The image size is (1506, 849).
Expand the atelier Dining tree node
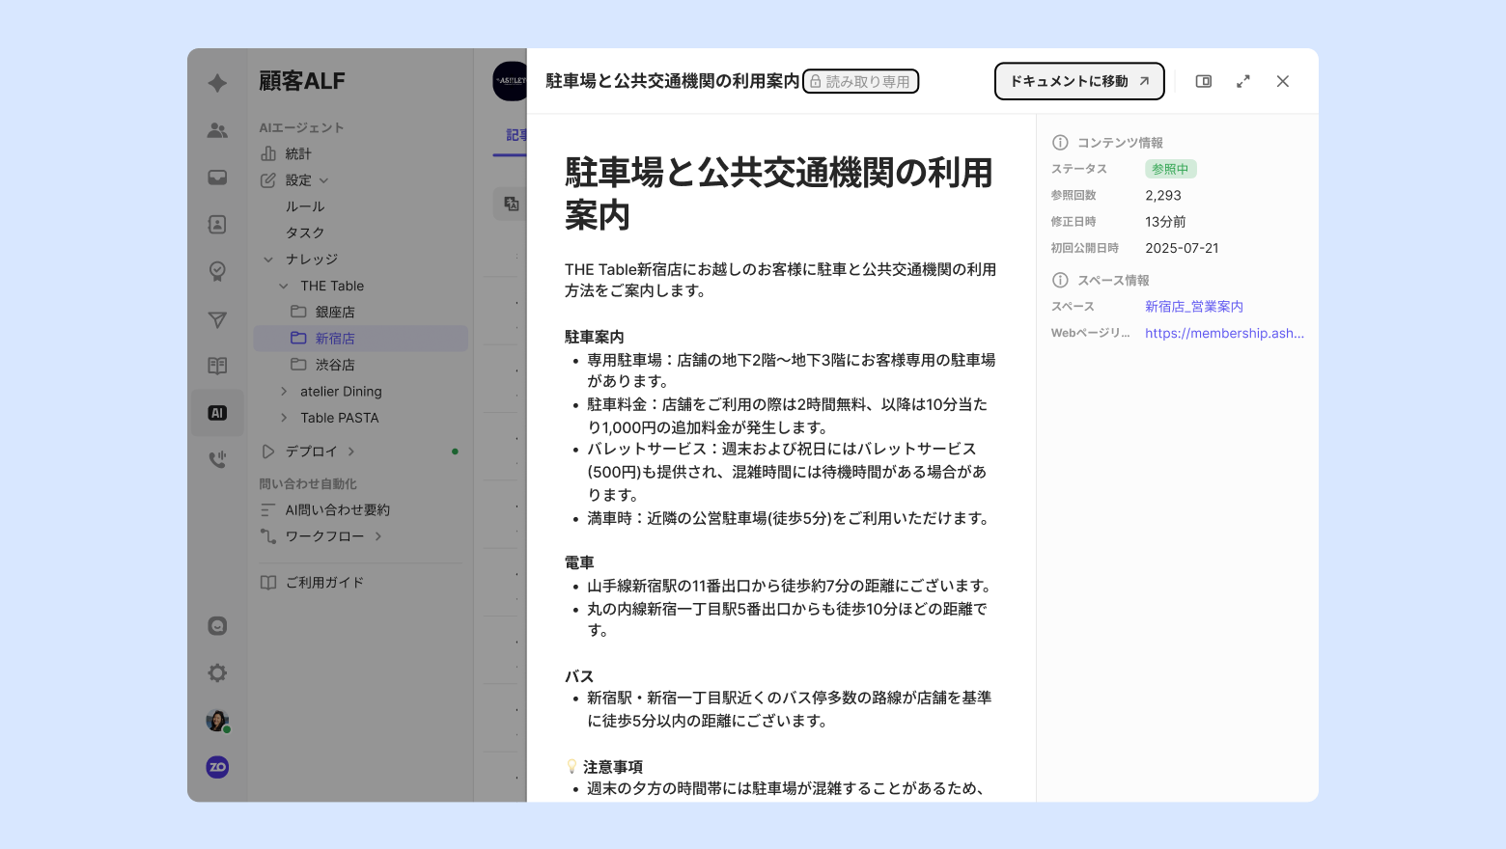284,392
